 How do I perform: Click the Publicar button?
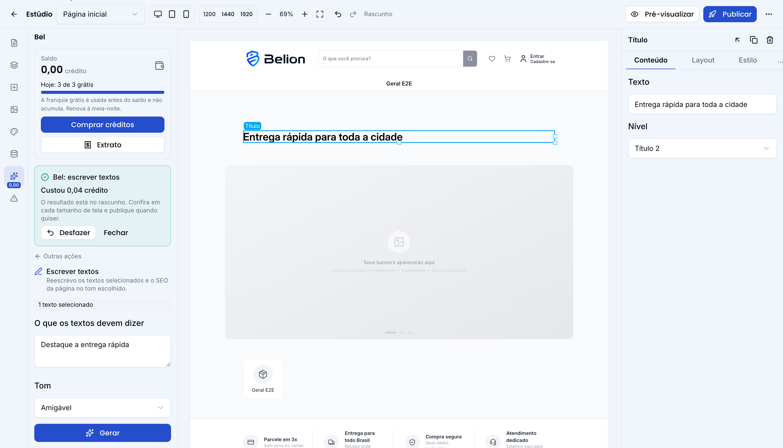click(730, 14)
